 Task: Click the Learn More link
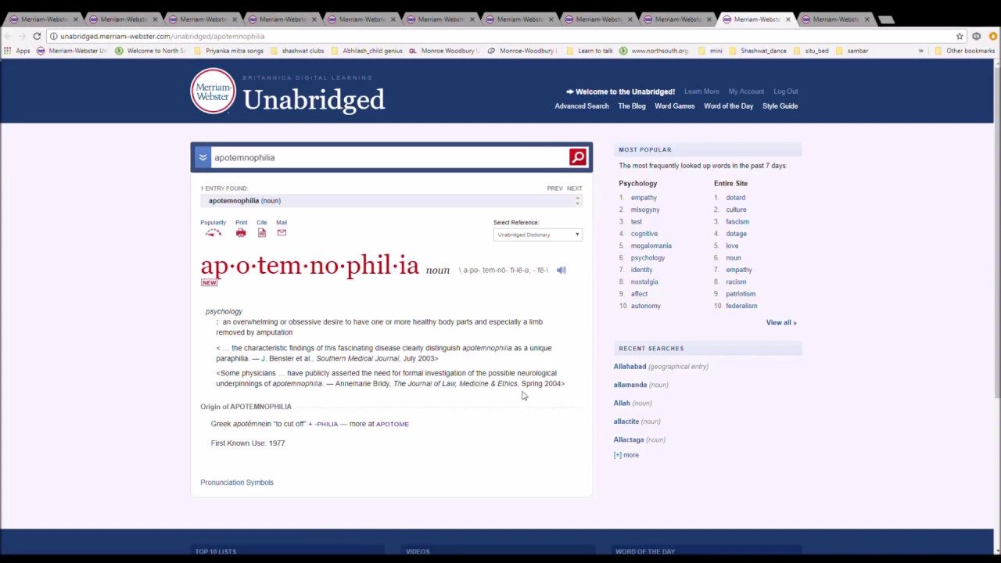701,91
